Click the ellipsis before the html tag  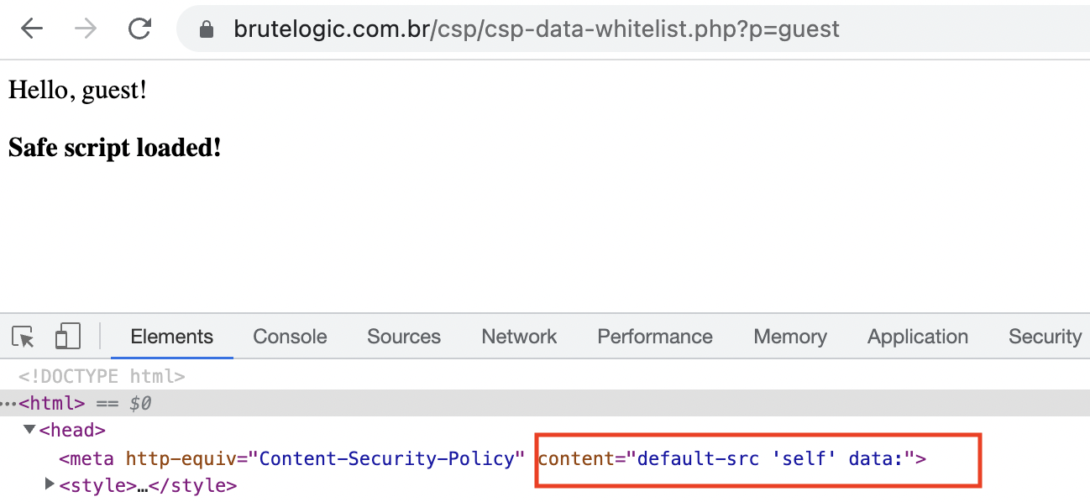coord(8,403)
